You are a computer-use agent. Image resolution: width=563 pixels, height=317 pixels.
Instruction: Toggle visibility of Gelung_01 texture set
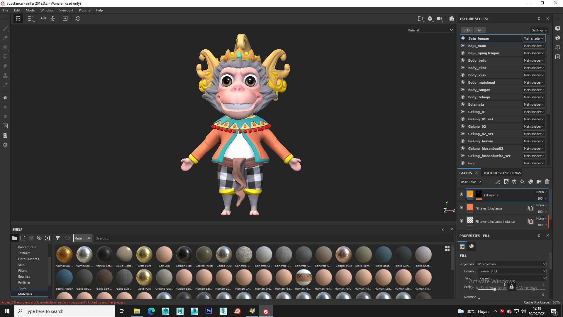pos(463,112)
